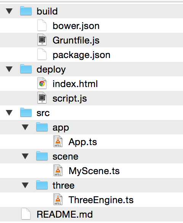Collapse the app subfolder triangle
This screenshot has width=183, height=223.
coord(26,127)
